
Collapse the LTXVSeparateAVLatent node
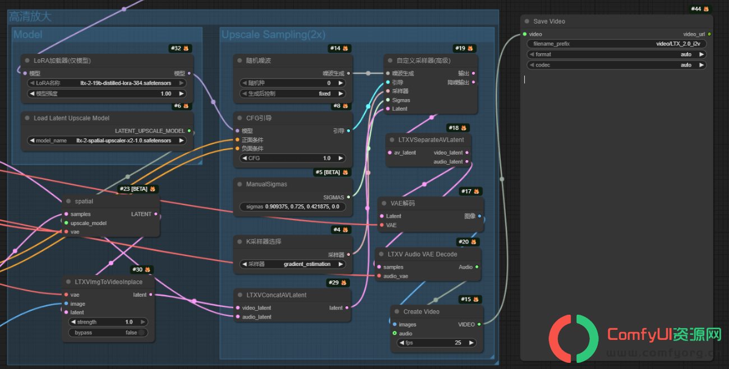392,139
